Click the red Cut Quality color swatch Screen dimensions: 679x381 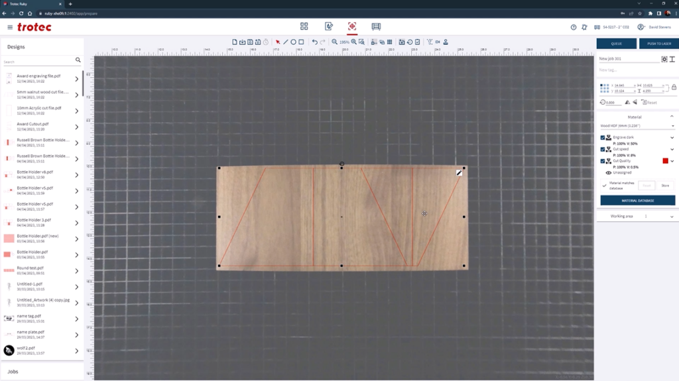665,161
